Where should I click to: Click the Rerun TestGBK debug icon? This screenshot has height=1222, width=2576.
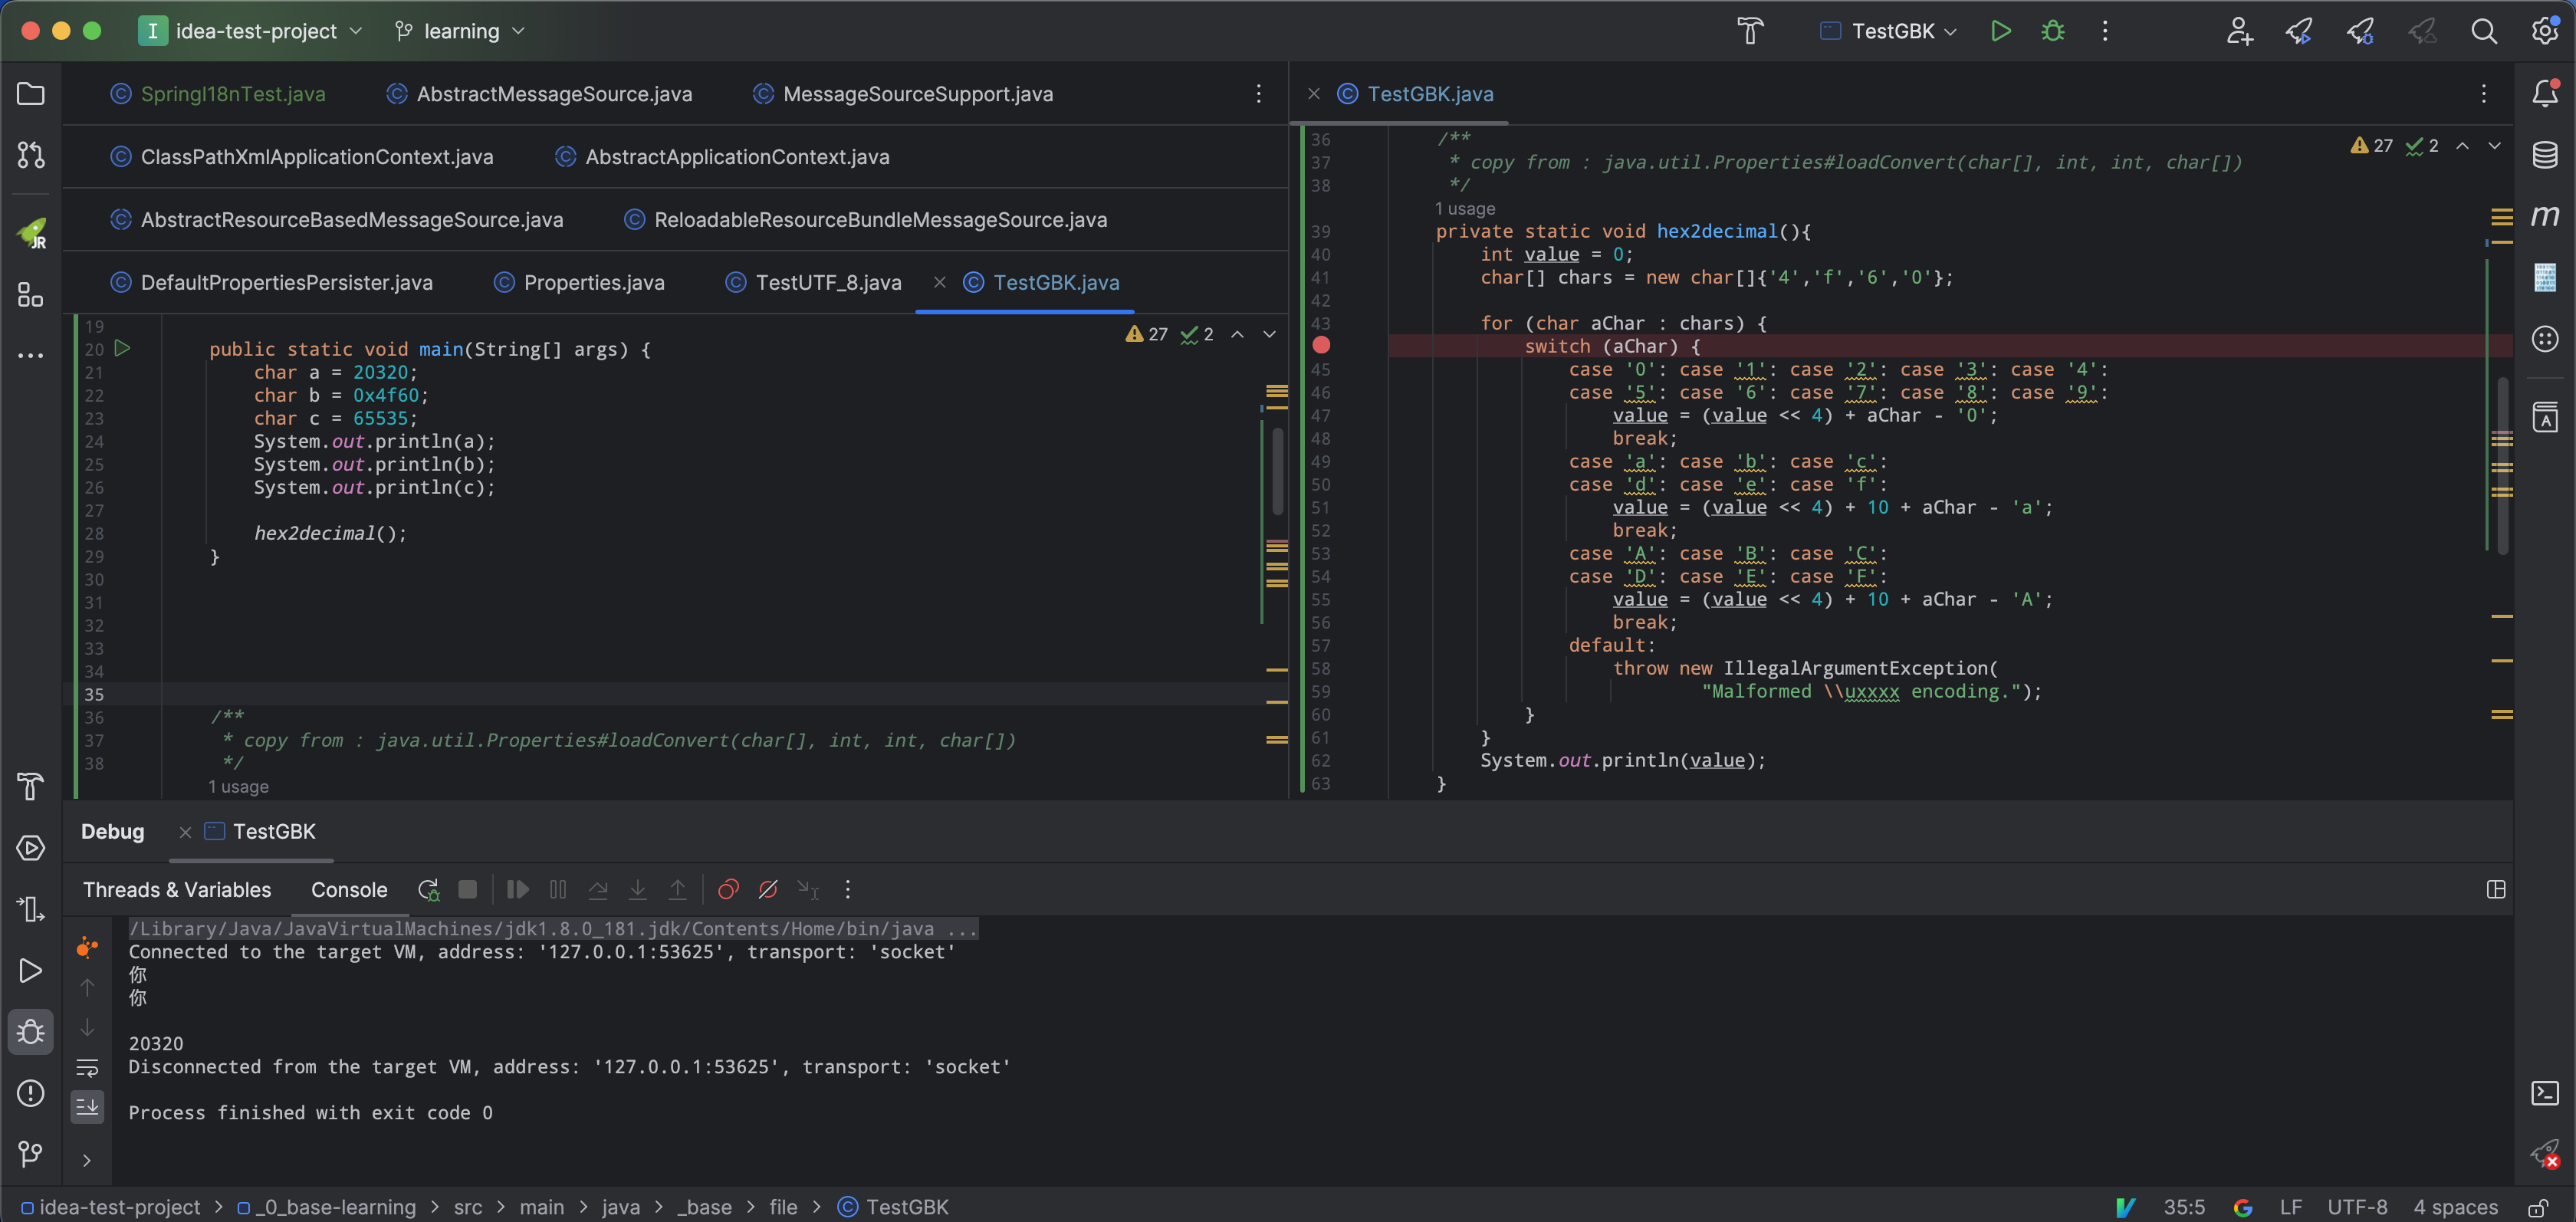click(428, 889)
